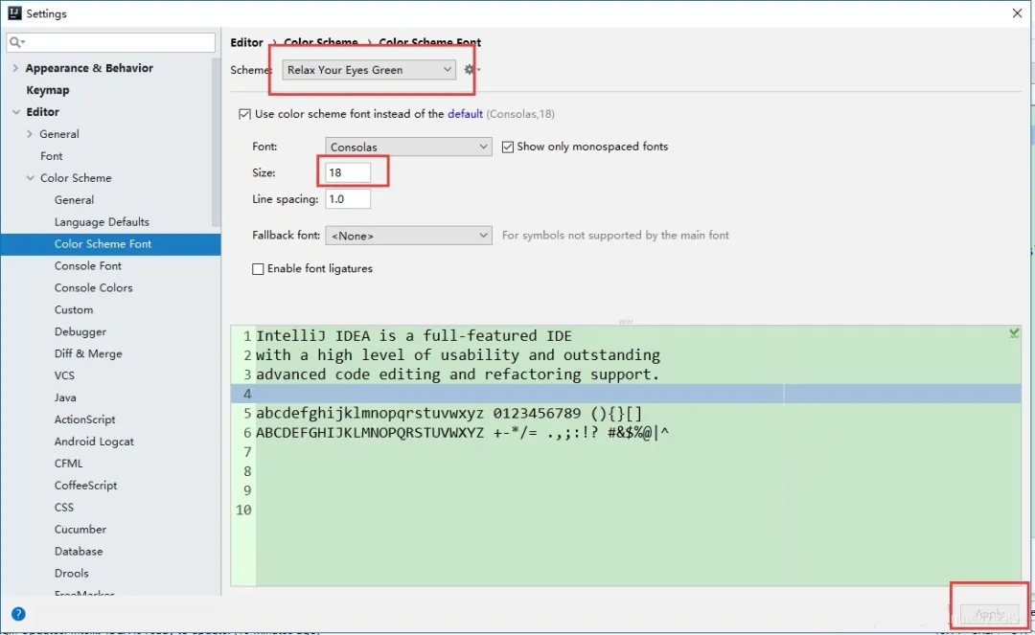Image resolution: width=1035 pixels, height=635 pixels.
Task: Open Language Defaults settings page
Action: pyautogui.click(x=102, y=222)
